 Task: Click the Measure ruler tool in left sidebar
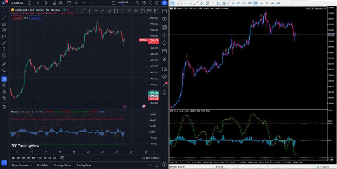coord(4,64)
